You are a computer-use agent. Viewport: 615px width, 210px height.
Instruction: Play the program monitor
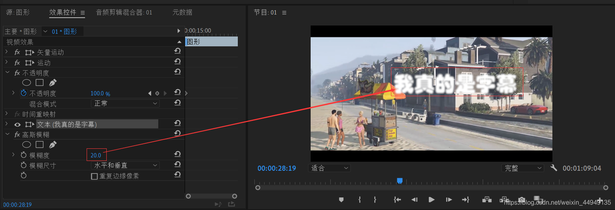(432, 200)
